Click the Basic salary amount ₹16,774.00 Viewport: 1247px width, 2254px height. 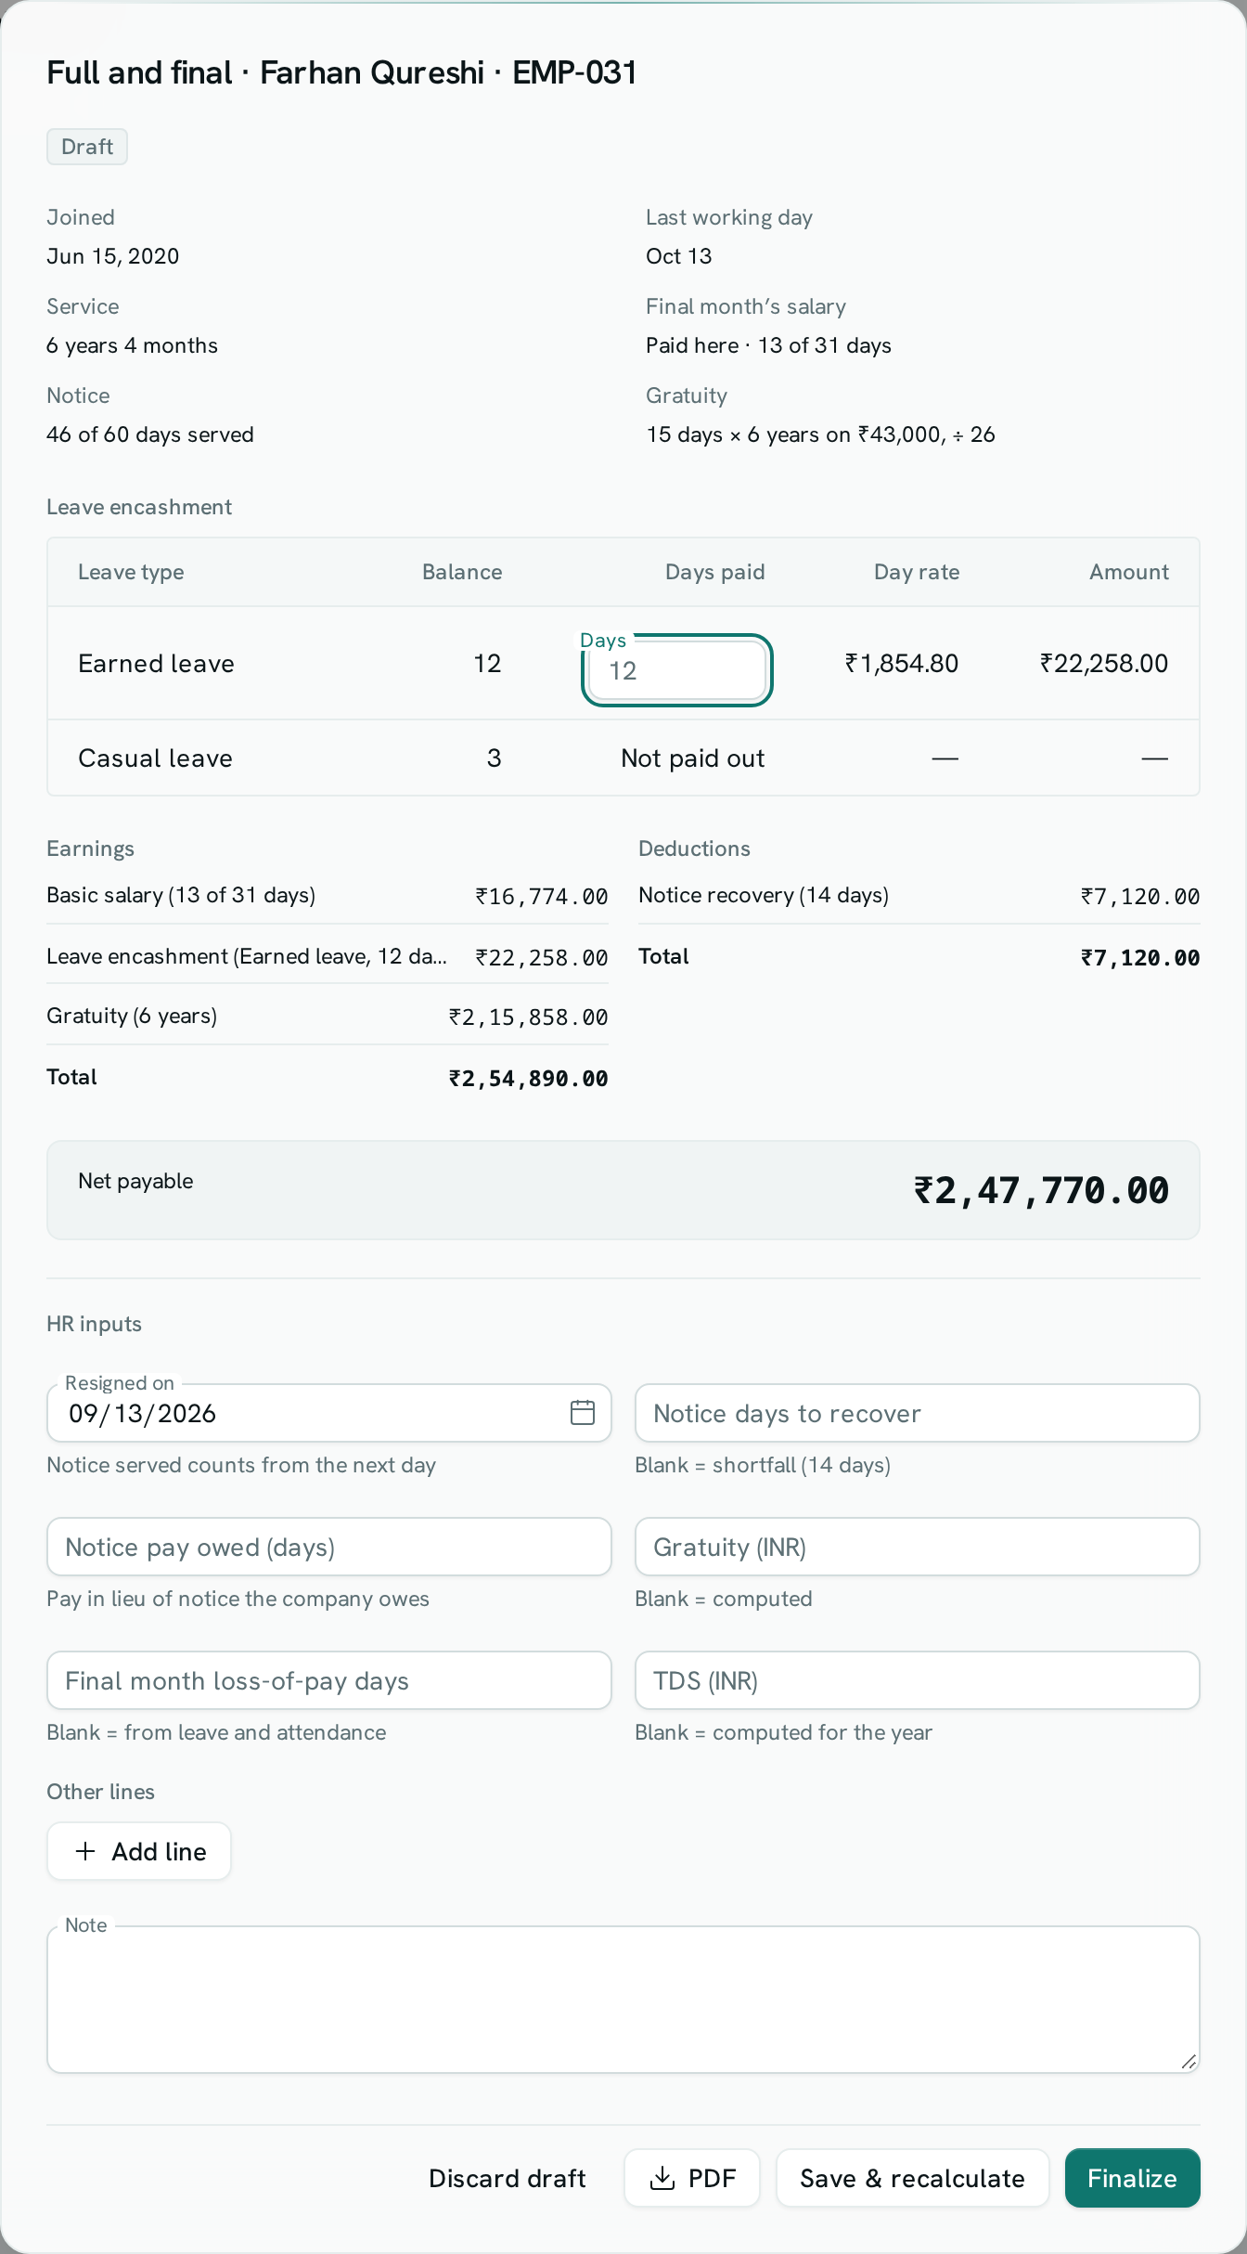[541, 896]
